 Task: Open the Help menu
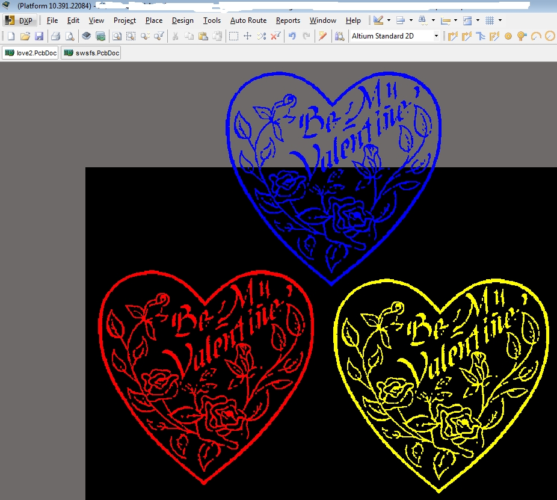tap(353, 20)
